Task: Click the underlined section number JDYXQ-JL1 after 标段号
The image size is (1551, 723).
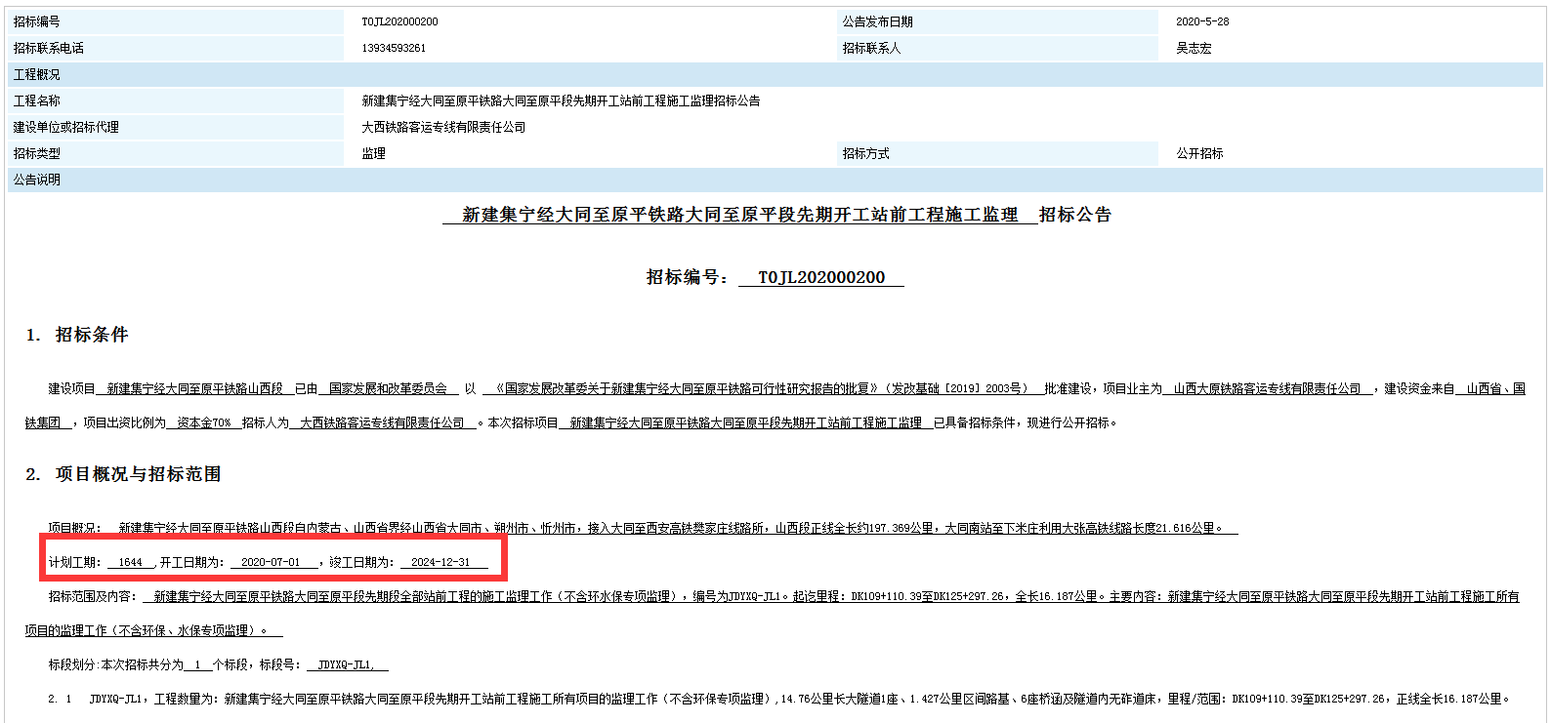Action: (x=346, y=664)
